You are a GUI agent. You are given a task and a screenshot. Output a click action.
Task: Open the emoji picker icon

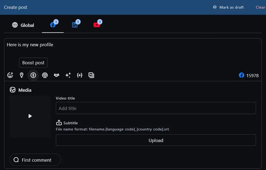coord(10,75)
